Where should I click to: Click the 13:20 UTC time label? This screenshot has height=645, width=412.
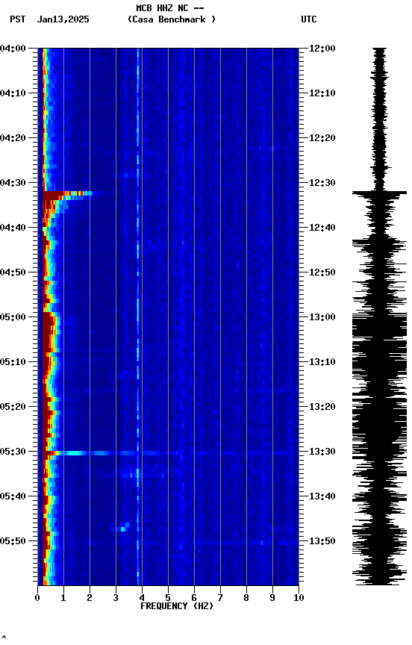pos(322,407)
